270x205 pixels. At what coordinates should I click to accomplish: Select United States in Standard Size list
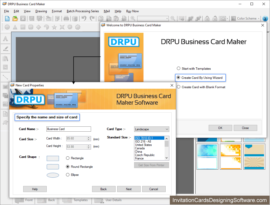click(149, 145)
